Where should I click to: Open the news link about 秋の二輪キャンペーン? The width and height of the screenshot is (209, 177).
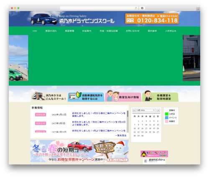coord(99,123)
